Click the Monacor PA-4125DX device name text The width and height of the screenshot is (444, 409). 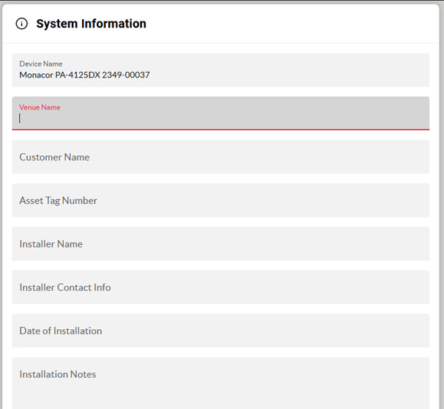coord(84,75)
